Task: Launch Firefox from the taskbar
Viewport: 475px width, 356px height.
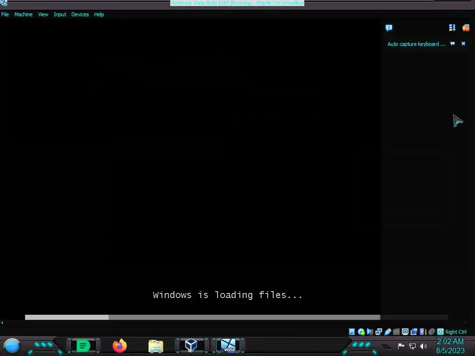Action: (x=120, y=346)
